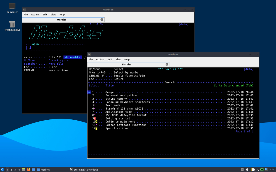Open View menu in the back Marbles window
Screen dimensions: 276x172
53,15
